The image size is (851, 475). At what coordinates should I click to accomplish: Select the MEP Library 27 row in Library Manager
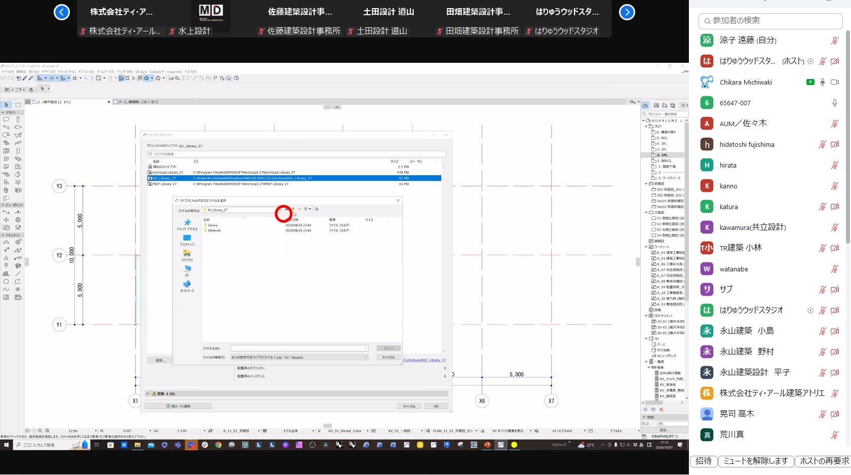point(294,184)
